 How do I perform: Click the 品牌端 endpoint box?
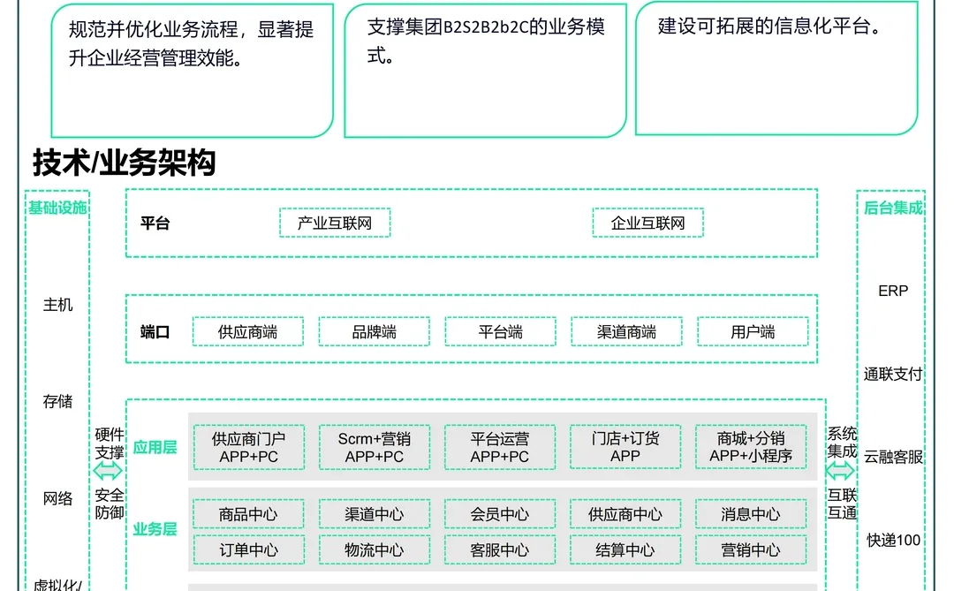tap(374, 331)
